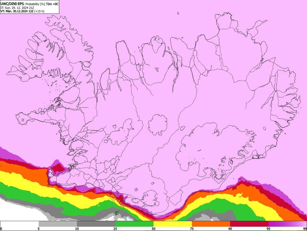Click the "(+15 h)" forecast offset text
This screenshot has height=231, width=307.
(39, 11)
